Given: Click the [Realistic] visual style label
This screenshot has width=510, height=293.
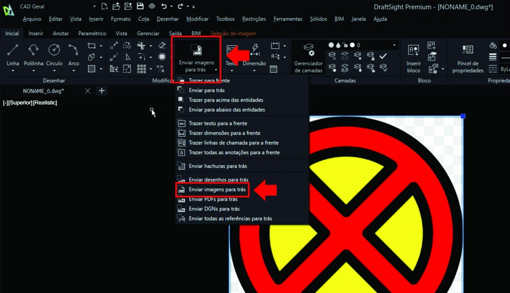Looking at the screenshot, I should [45, 103].
